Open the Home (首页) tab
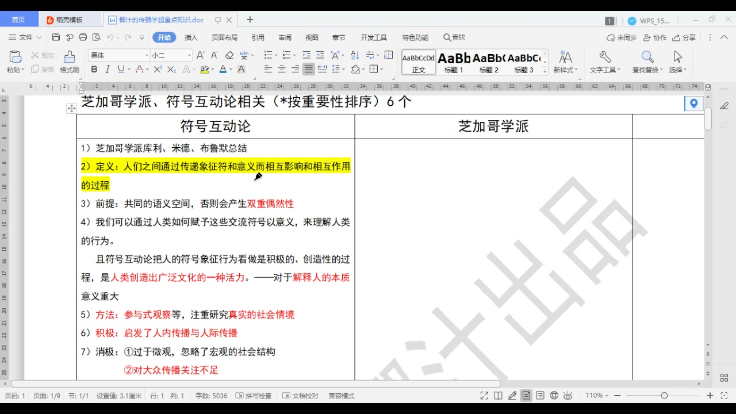736x414 pixels. [x=18, y=20]
